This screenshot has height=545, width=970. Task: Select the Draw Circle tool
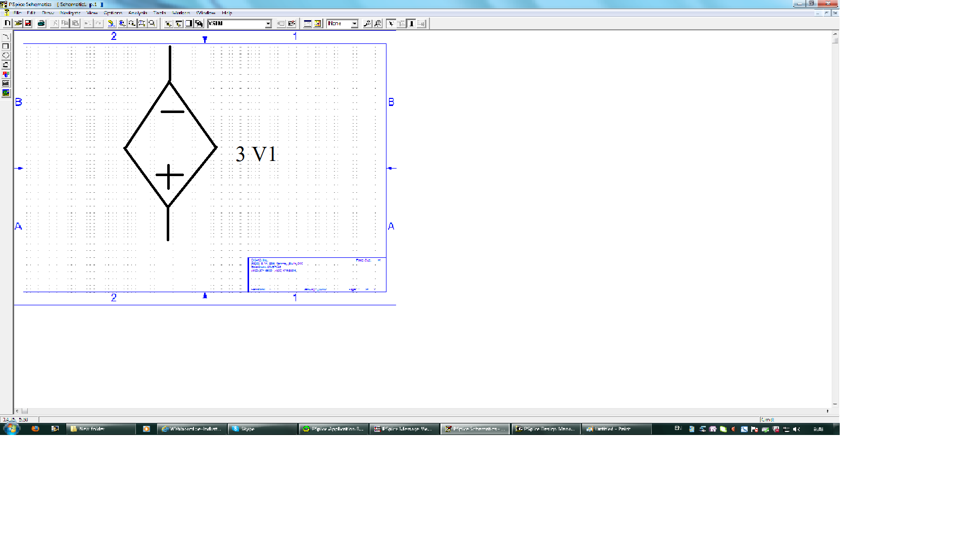point(6,56)
